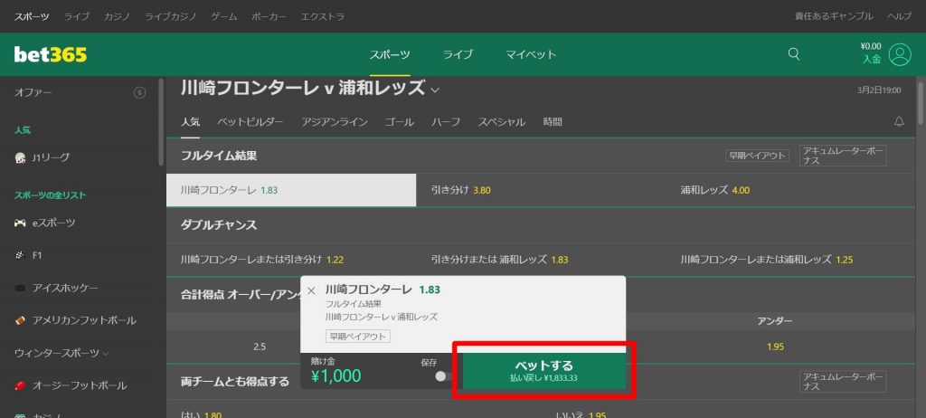Open ゲーム in top menu
Screen dimensions: 926x418
[x=224, y=16]
